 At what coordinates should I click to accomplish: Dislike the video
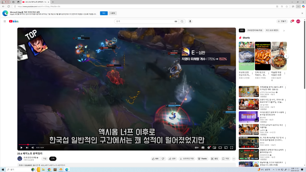click(x=163, y=159)
